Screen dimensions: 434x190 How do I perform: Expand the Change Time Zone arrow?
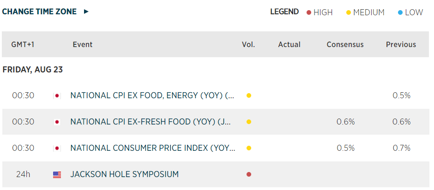click(86, 12)
